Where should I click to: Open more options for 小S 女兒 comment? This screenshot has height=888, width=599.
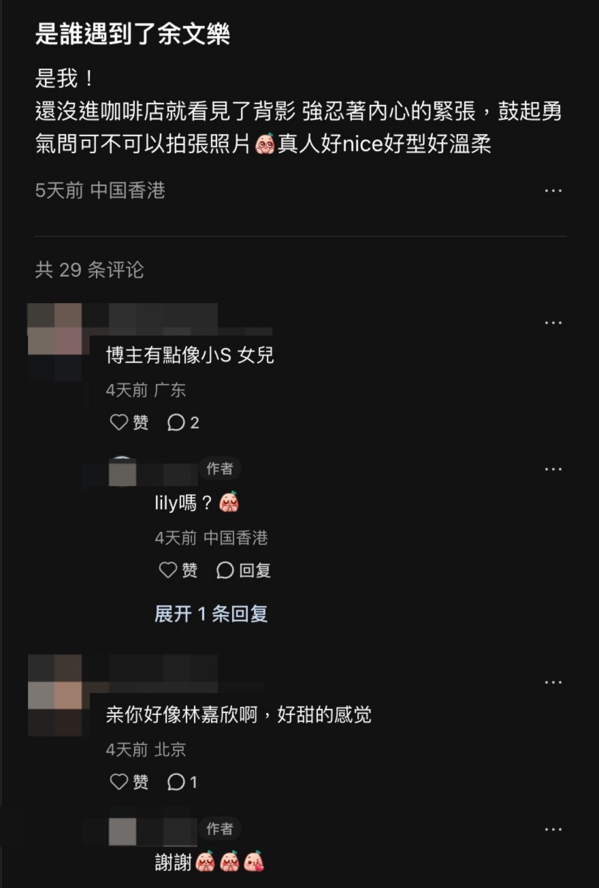553,322
